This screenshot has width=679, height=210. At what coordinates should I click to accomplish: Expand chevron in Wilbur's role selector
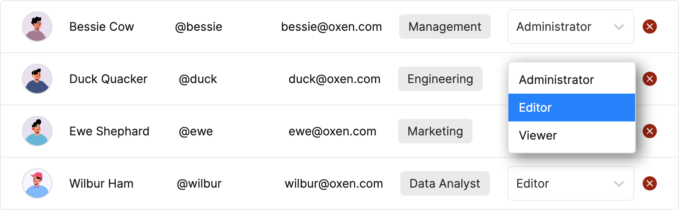619,184
